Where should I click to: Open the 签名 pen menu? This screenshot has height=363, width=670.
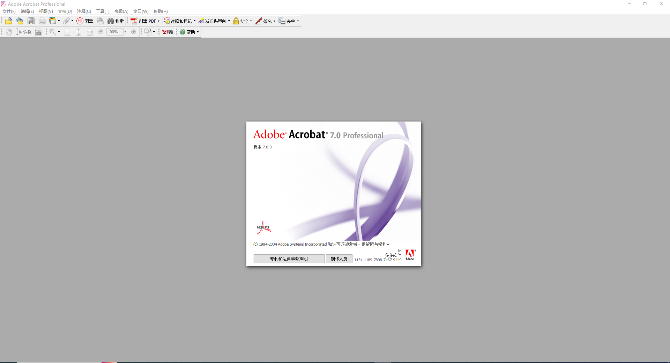(x=266, y=21)
